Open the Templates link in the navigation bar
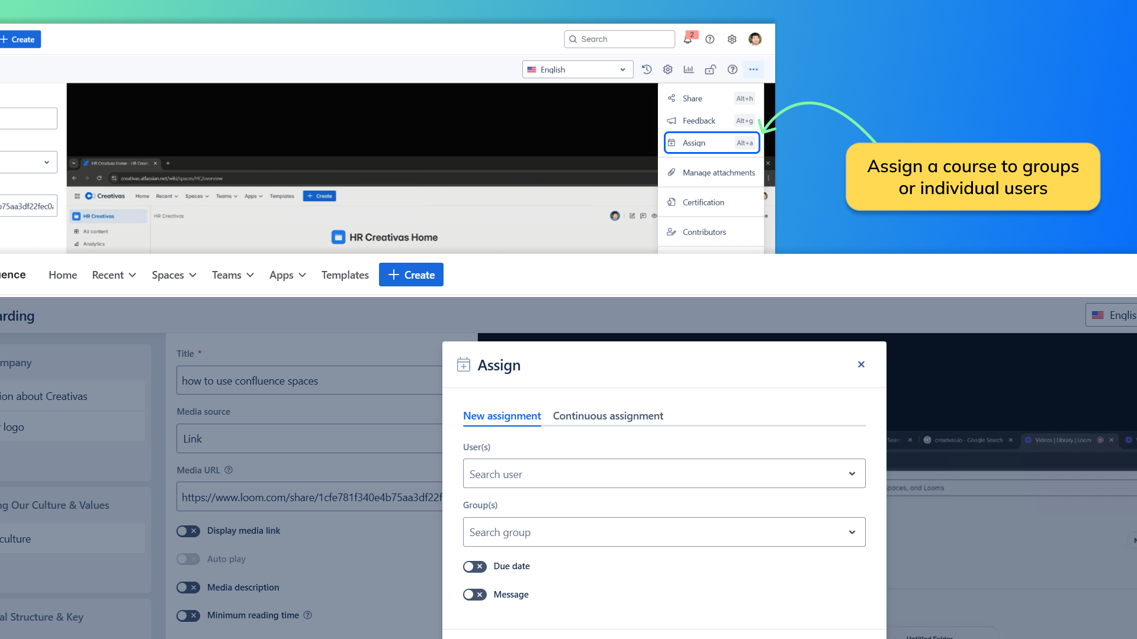The width and height of the screenshot is (1137, 639). coord(345,275)
